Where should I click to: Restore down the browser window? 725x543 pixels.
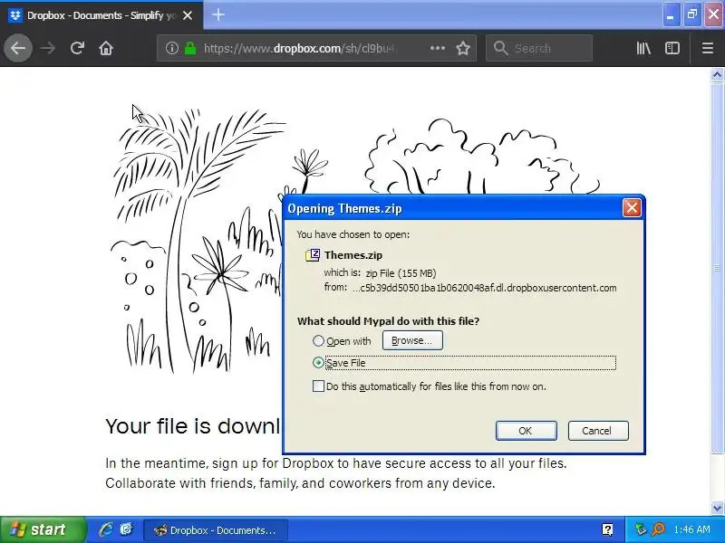[x=691, y=14]
